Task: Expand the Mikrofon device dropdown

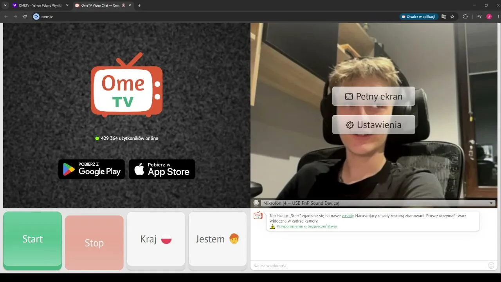Action: coord(377,203)
